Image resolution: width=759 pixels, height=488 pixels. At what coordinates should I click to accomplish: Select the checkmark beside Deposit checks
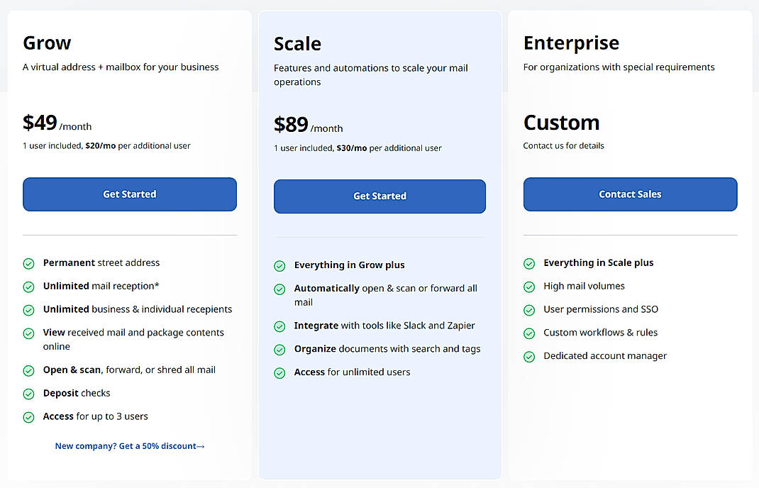28,393
